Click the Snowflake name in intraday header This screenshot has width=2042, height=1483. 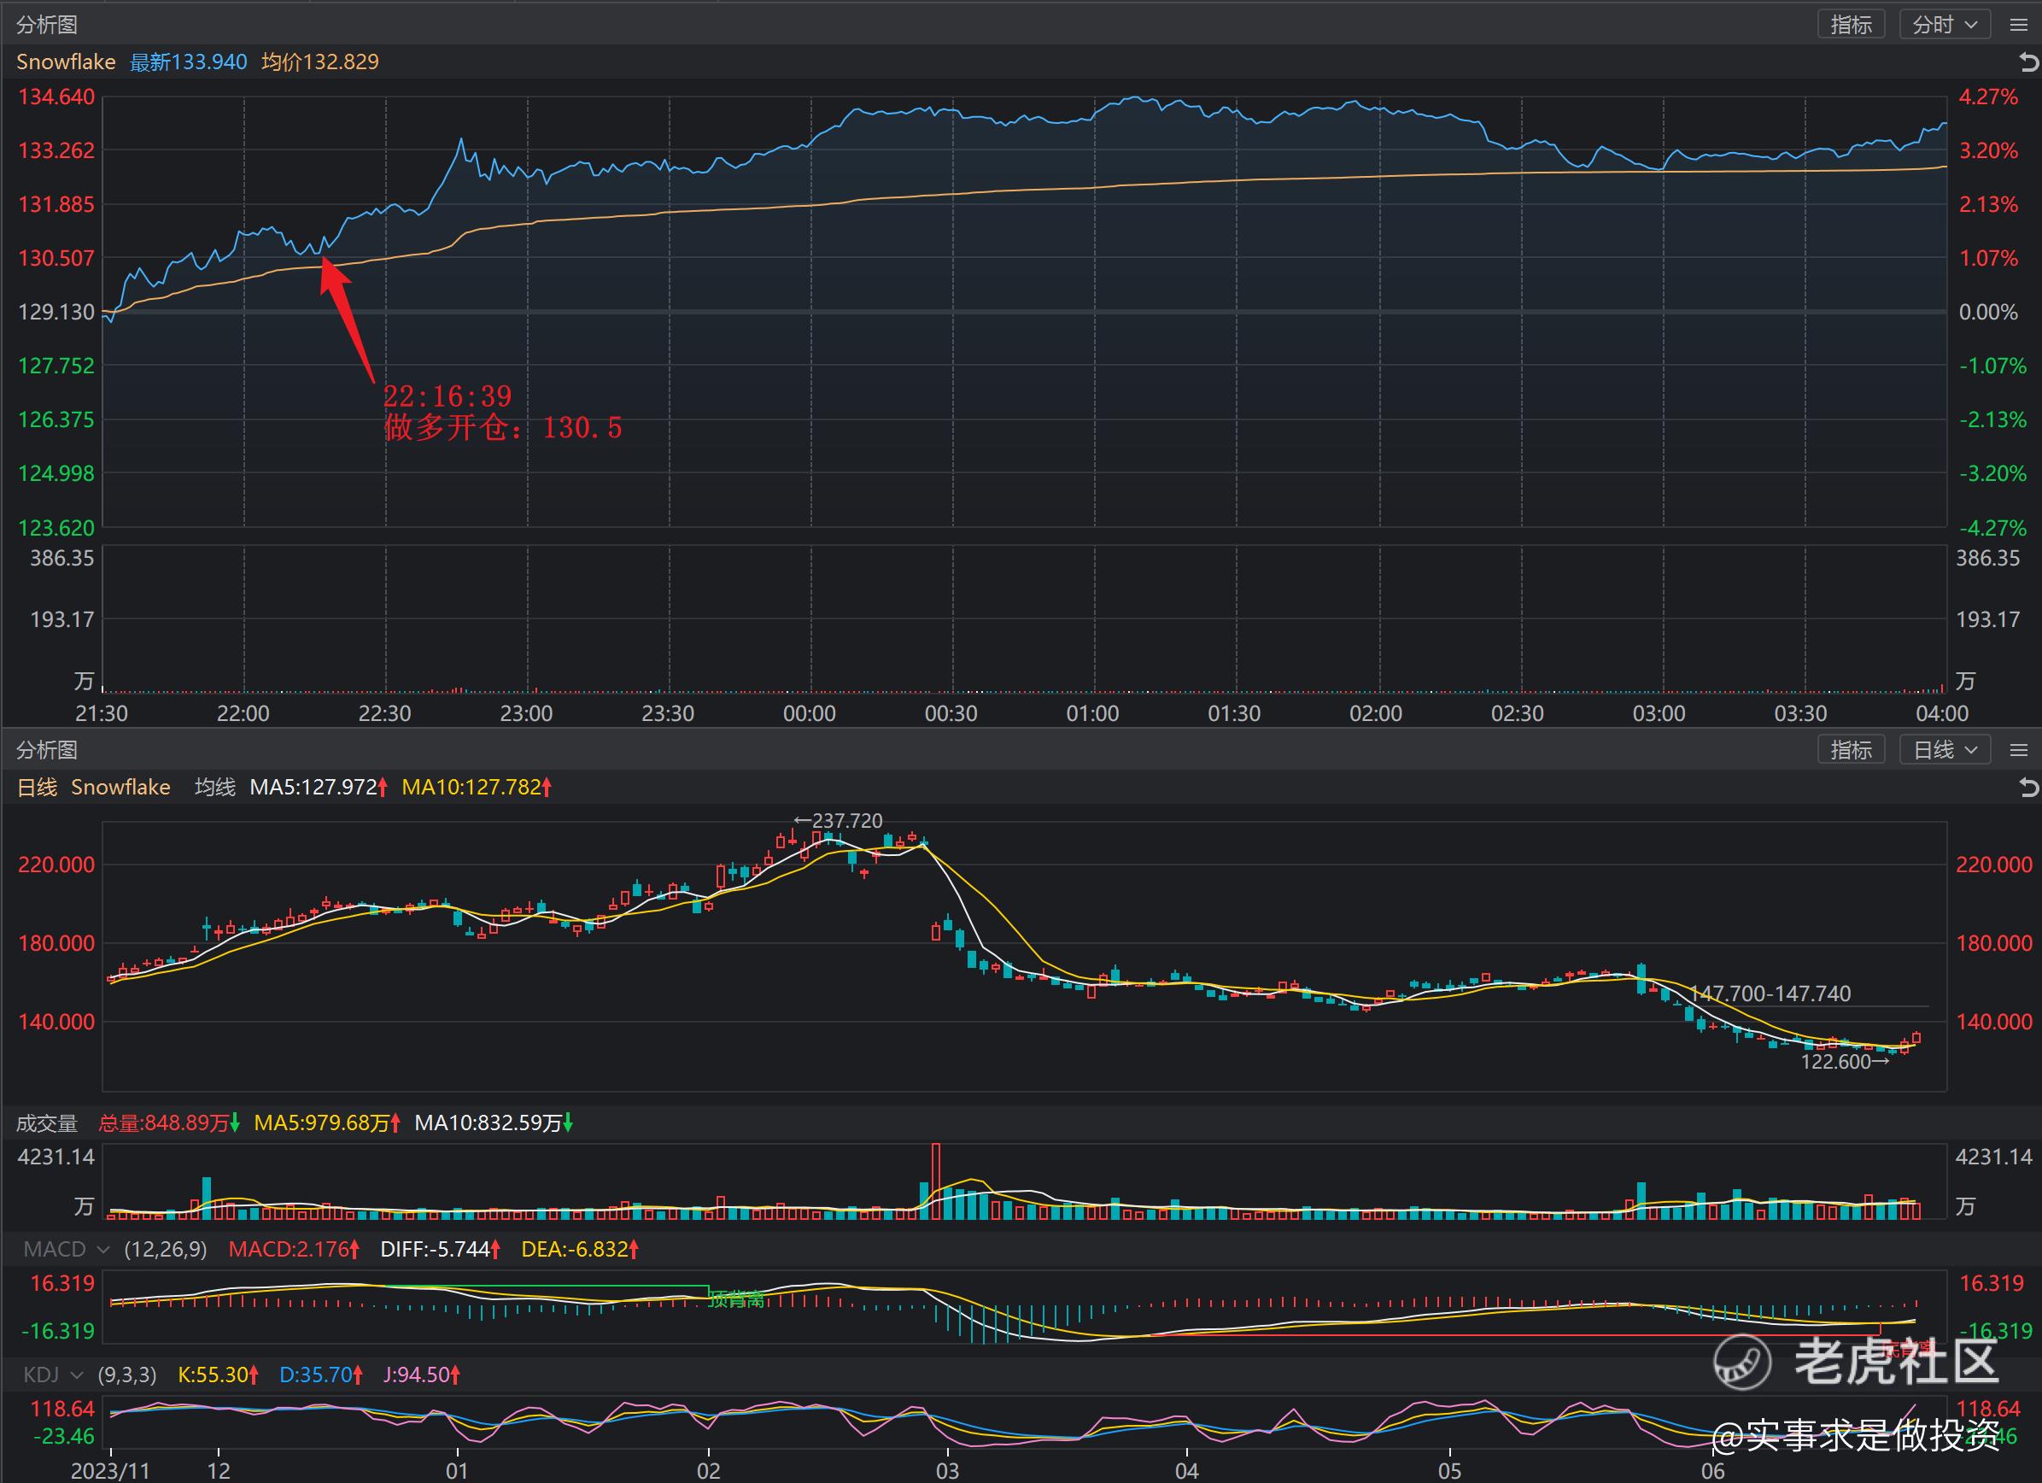66,62
